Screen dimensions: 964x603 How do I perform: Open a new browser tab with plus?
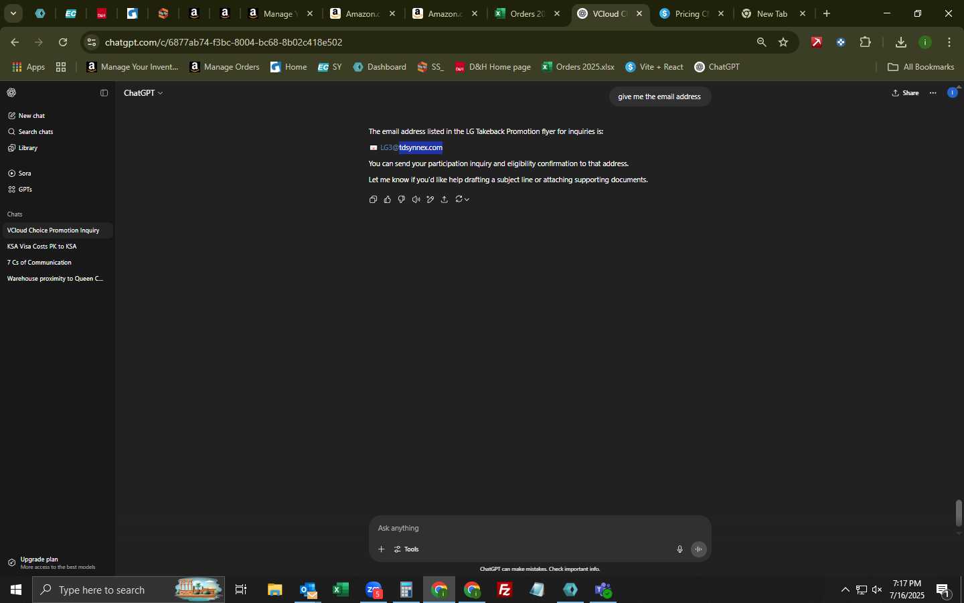(827, 13)
